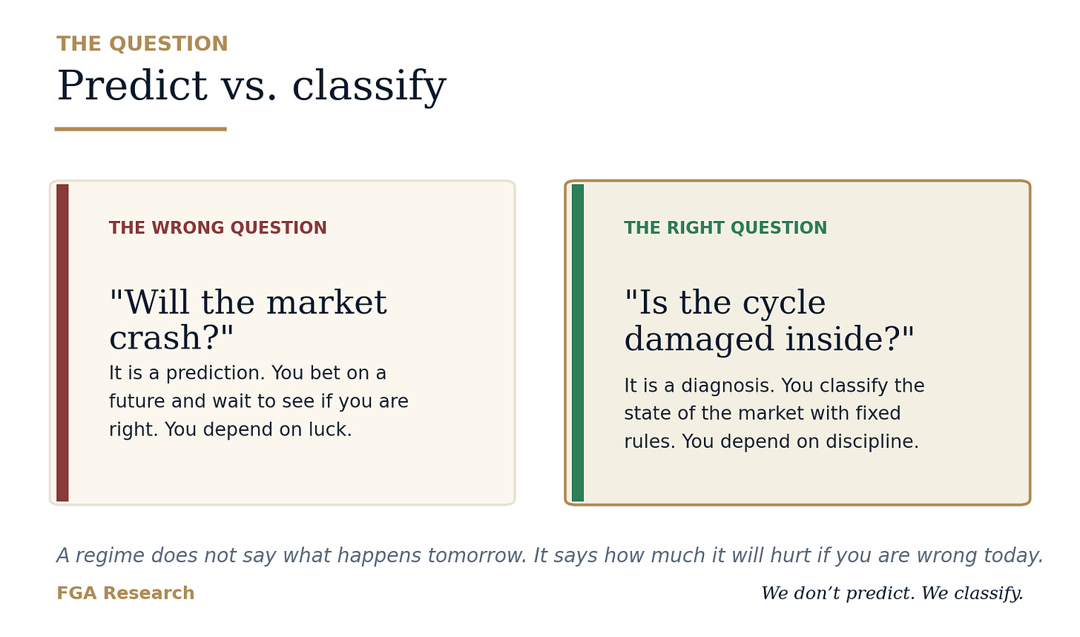This screenshot has width=1080, height=637.
Task: Select 'THE WRONG QUESTION' label
Action: (x=218, y=228)
